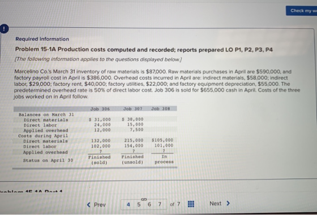Click the italic 'The following information applies' note
Image resolution: width=317 pixels, height=215 pixels.
(98, 59)
